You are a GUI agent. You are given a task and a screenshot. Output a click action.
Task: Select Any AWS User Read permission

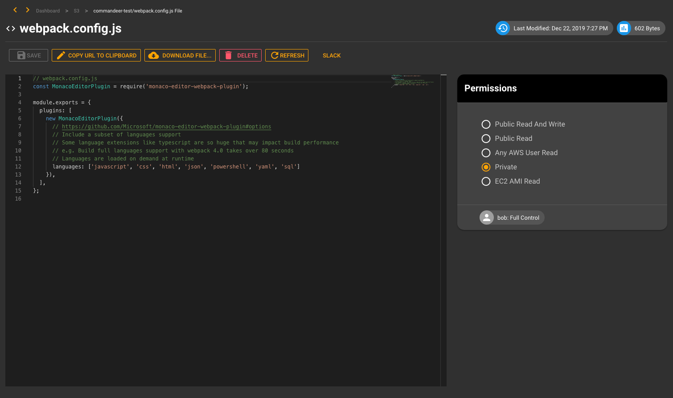click(x=520, y=153)
